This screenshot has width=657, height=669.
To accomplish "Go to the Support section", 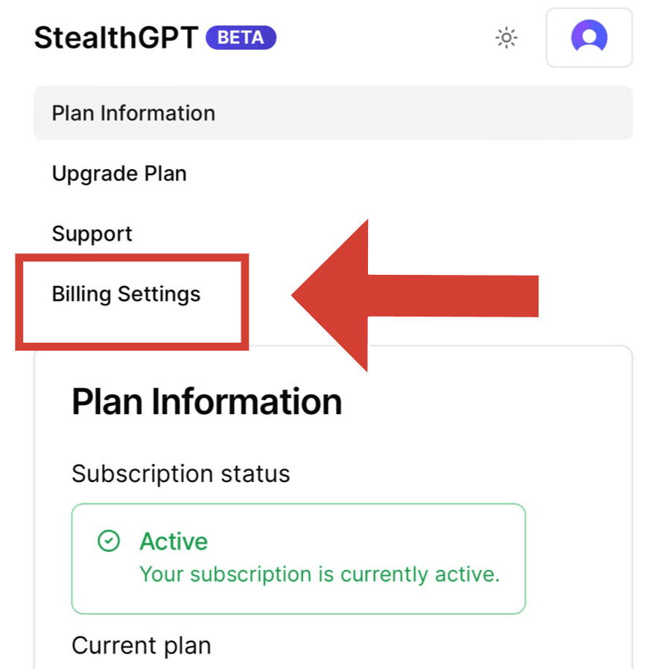I will tap(92, 234).
